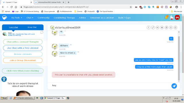
Task: Reload the page in the browser
Action: pyautogui.click(x=11, y=7)
